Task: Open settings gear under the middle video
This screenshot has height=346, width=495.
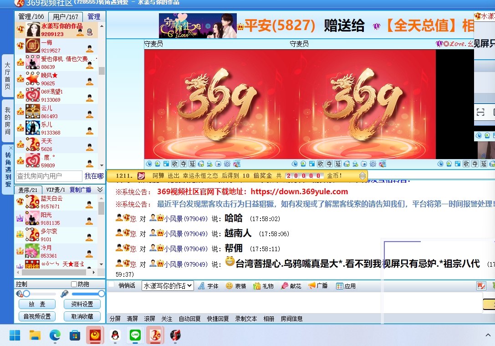Action: 373,164
